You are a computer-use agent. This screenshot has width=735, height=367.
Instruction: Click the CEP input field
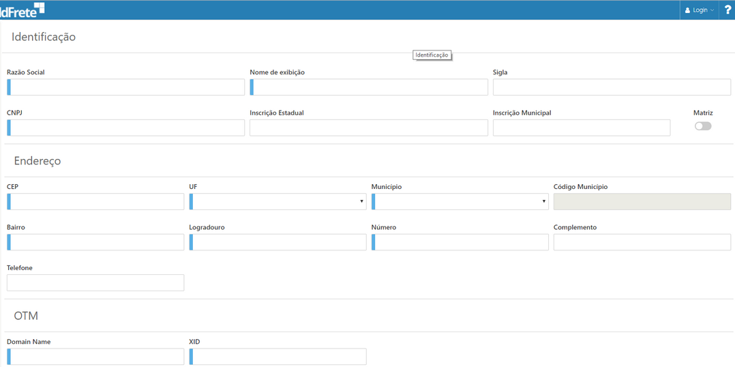click(x=96, y=201)
